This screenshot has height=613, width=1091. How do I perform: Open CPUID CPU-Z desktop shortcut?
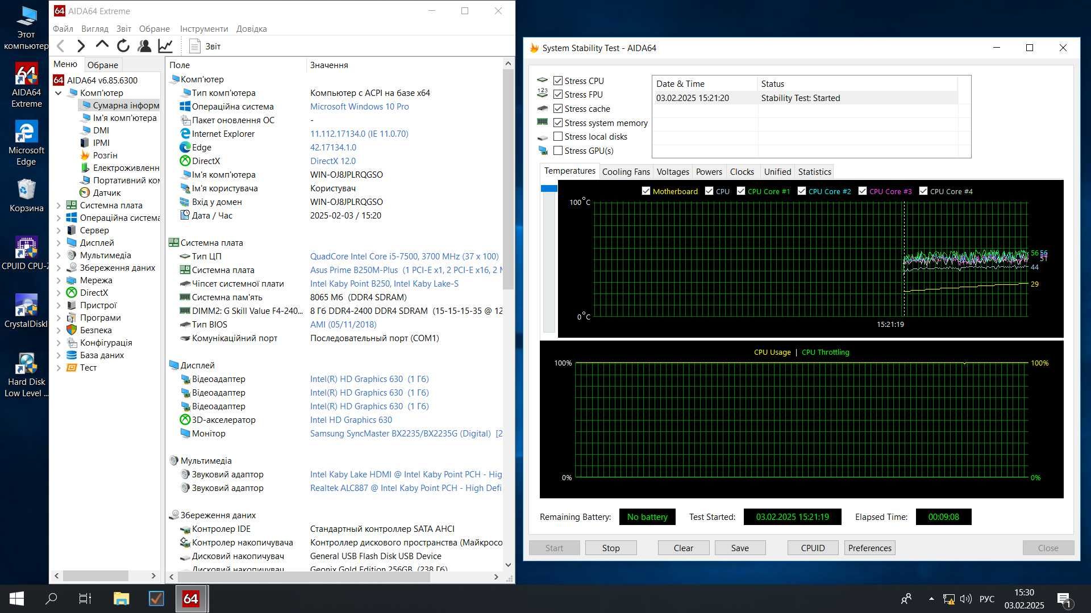[x=25, y=253]
